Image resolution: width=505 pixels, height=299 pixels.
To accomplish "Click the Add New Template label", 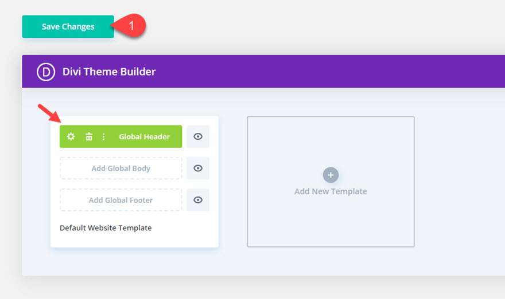I will coord(331,191).
